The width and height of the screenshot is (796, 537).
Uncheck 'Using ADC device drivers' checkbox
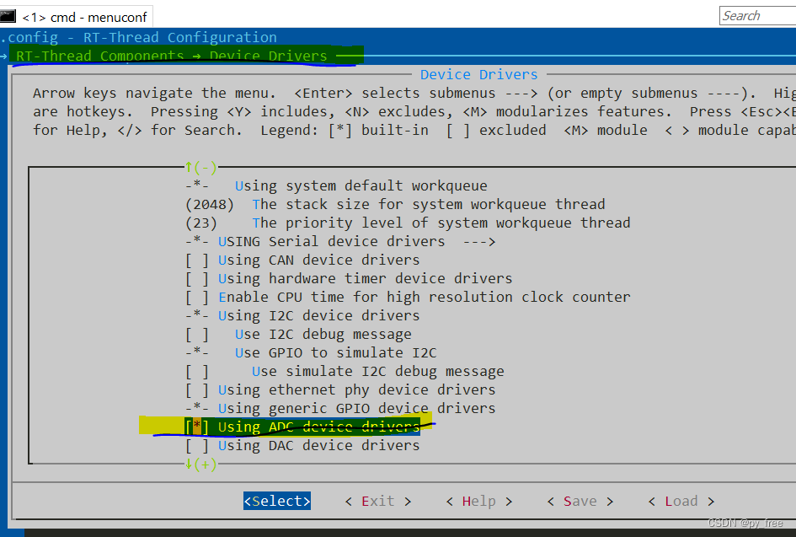pyautogui.click(x=197, y=427)
